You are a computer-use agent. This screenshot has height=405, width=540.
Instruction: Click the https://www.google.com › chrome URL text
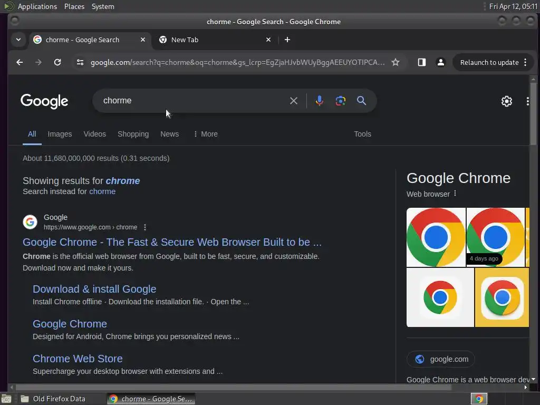pos(90,227)
